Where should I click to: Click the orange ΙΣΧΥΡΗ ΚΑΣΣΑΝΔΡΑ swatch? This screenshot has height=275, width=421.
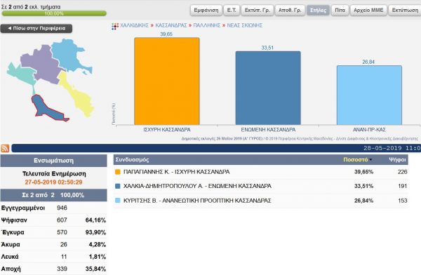(x=118, y=172)
